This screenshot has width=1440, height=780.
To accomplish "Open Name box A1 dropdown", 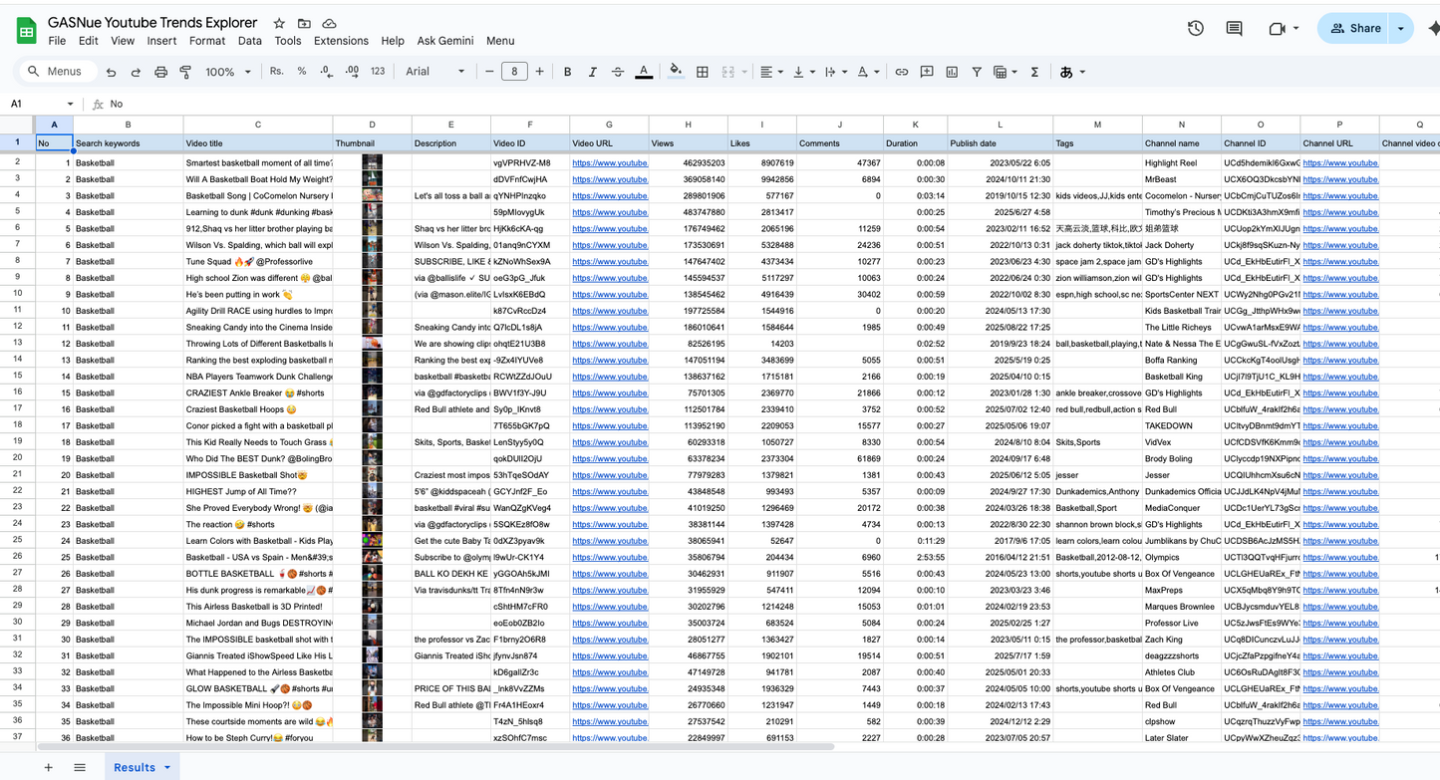I will [x=70, y=104].
